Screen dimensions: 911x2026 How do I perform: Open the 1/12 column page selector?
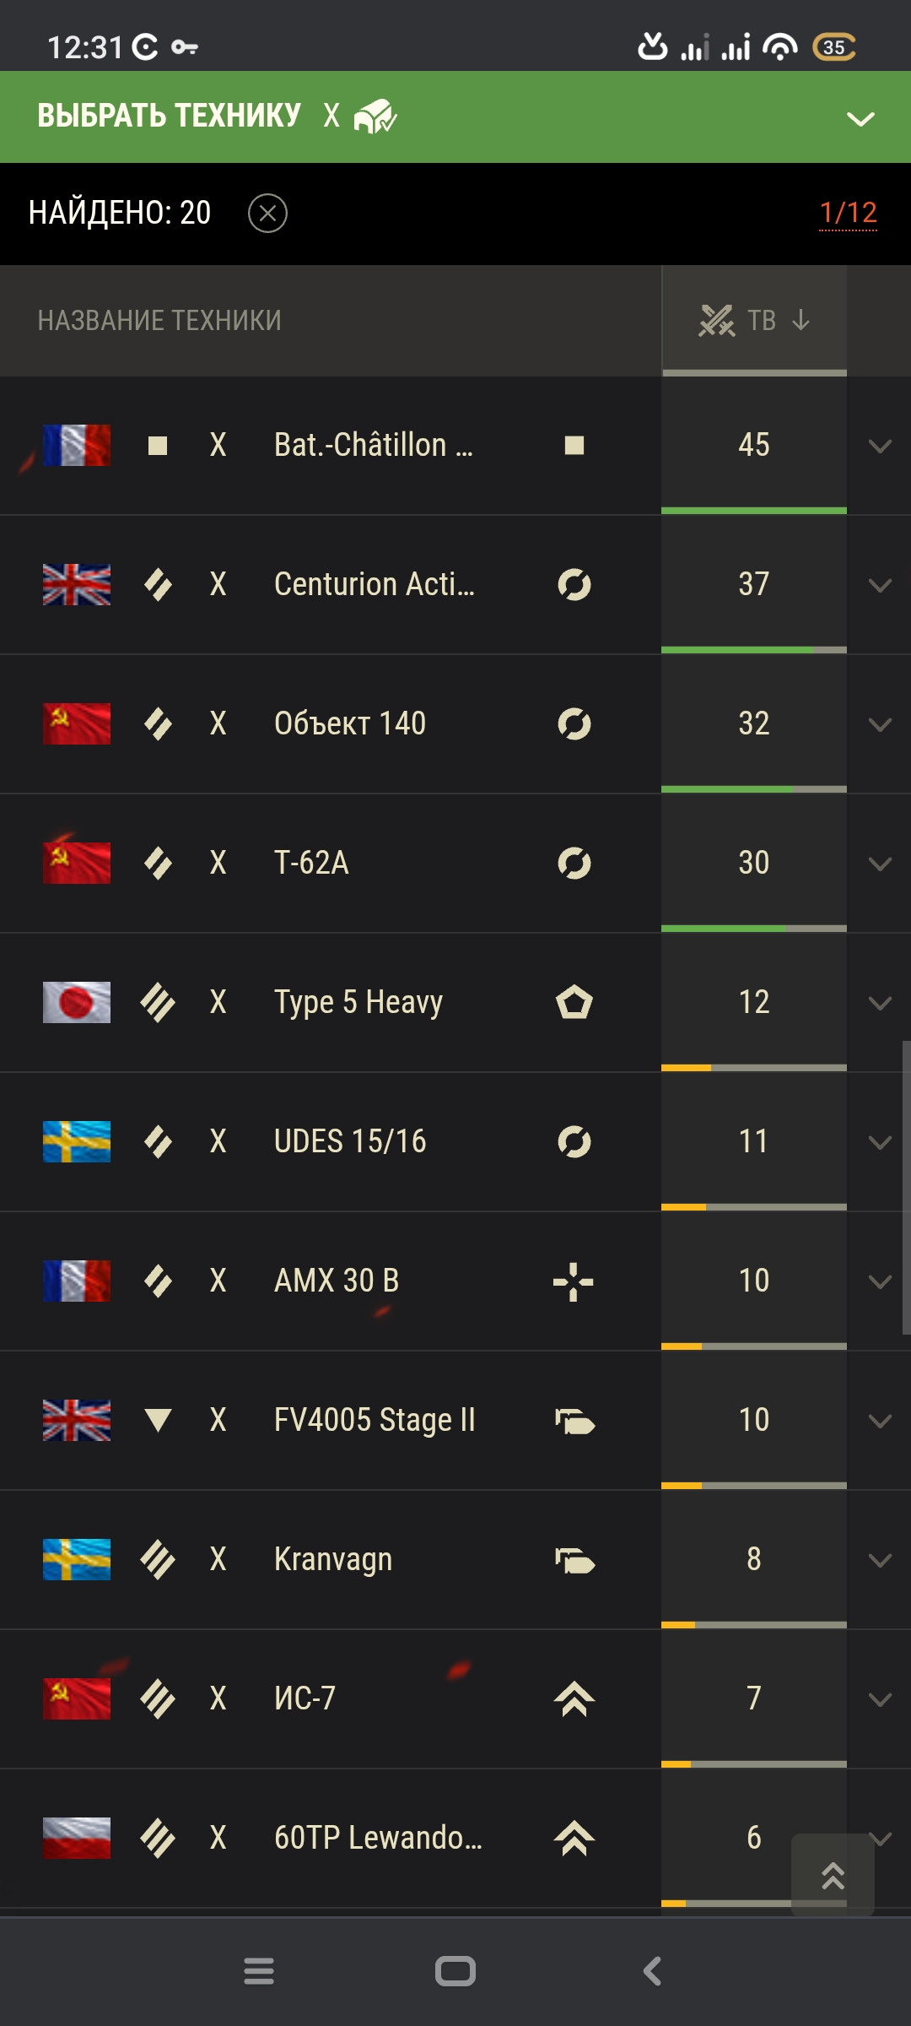(849, 213)
